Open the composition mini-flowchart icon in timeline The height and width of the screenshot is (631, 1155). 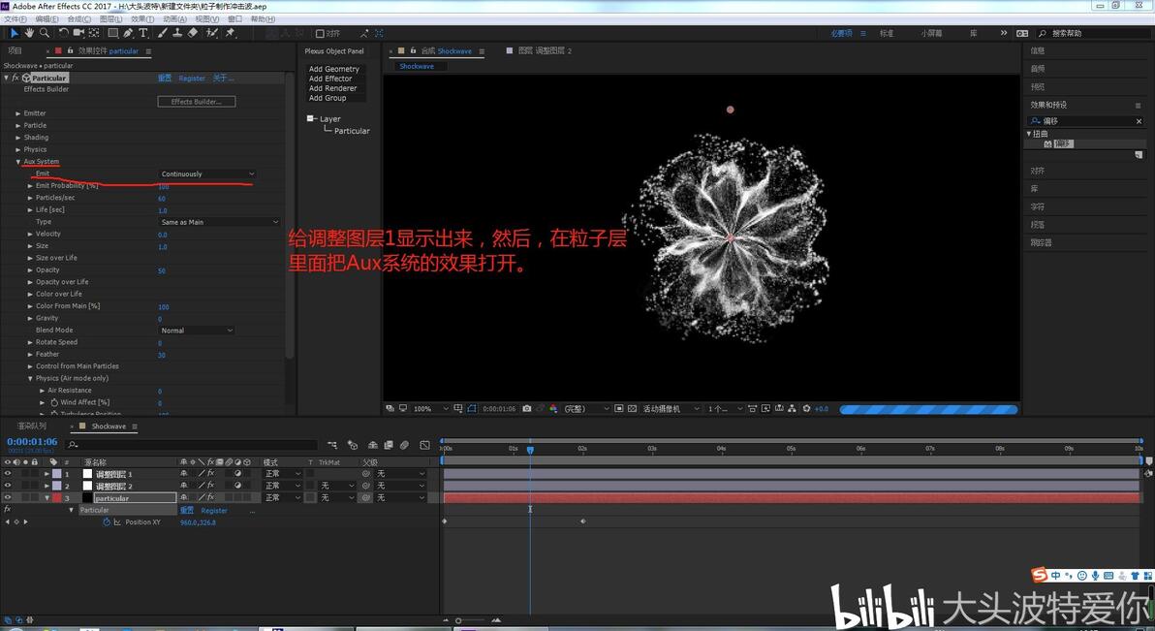[332, 445]
